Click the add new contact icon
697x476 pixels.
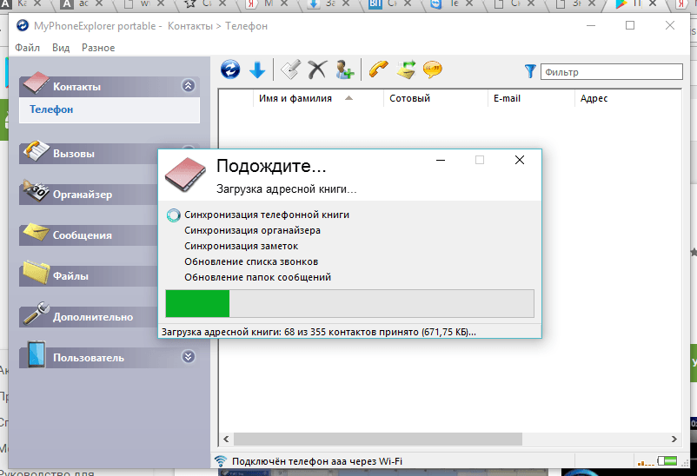coord(344,69)
